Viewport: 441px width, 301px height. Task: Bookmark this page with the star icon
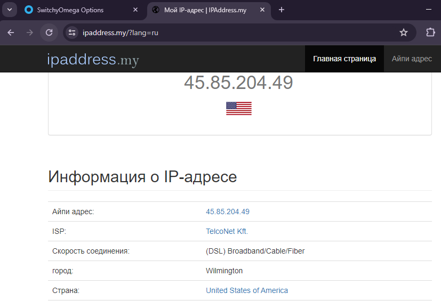pyautogui.click(x=404, y=32)
